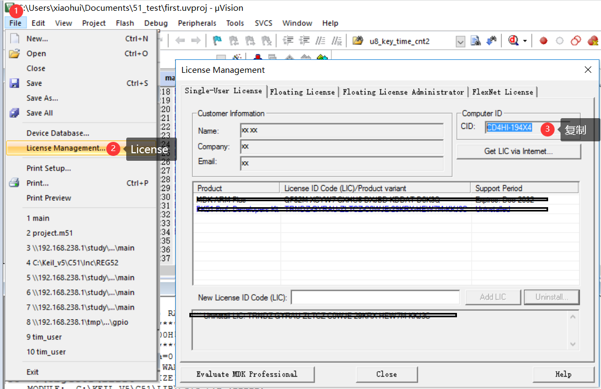Select Device Database... menu entry
Image resolution: width=601 pixels, height=389 pixels.
[81, 133]
